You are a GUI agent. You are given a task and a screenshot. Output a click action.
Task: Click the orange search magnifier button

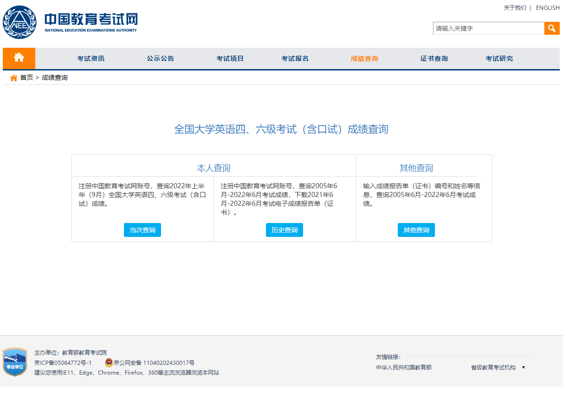point(551,28)
